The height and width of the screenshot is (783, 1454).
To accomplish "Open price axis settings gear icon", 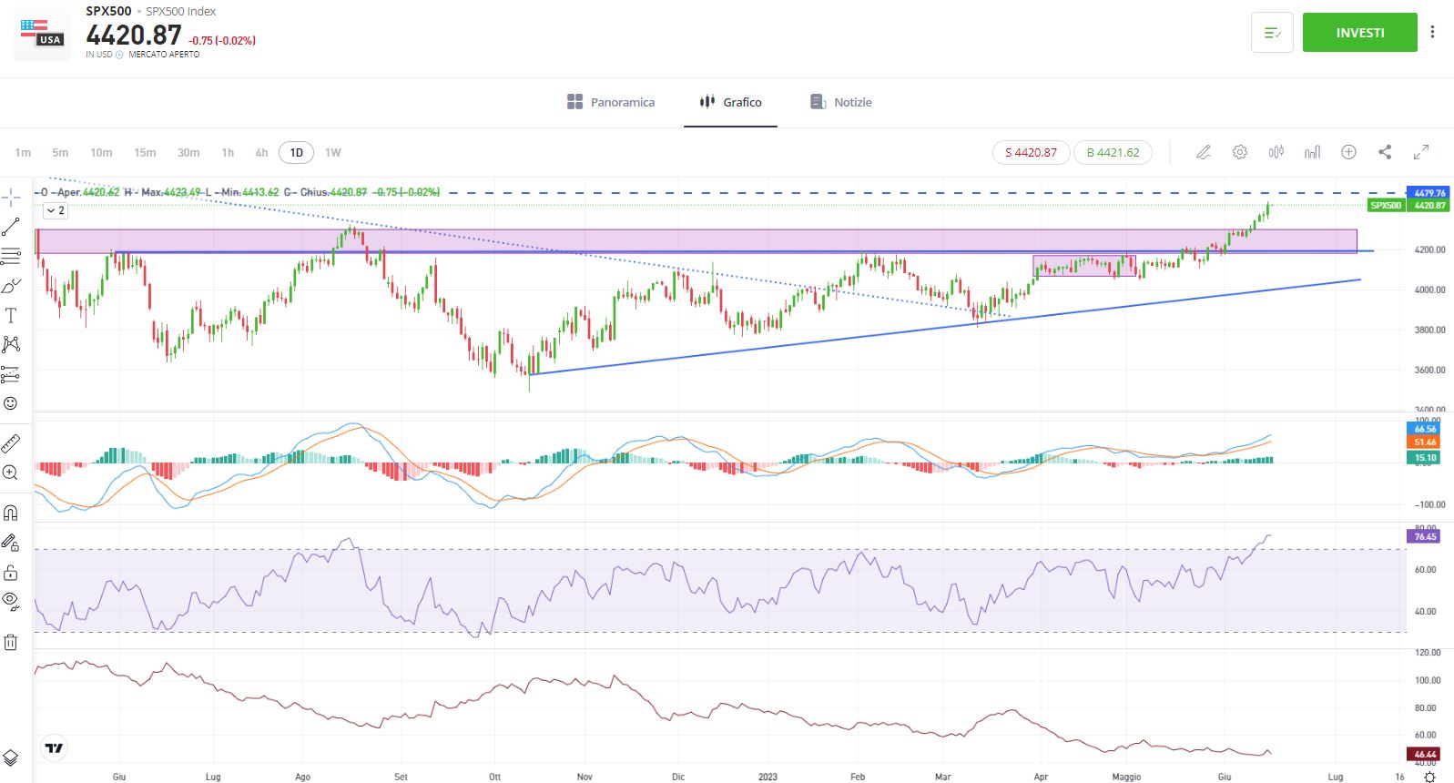I will tap(1430, 777).
